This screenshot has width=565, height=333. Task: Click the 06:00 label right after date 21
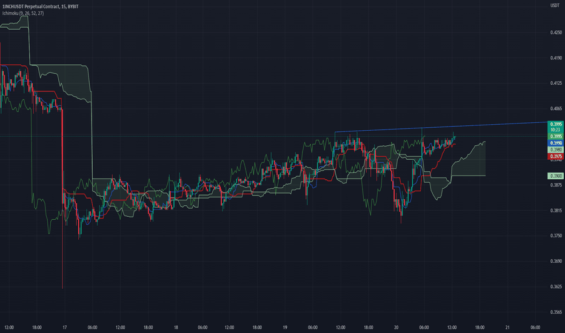535,328
